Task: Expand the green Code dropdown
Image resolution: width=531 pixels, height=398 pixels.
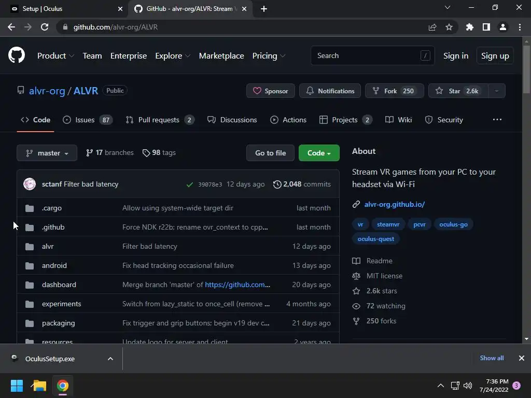Action: coord(319,153)
